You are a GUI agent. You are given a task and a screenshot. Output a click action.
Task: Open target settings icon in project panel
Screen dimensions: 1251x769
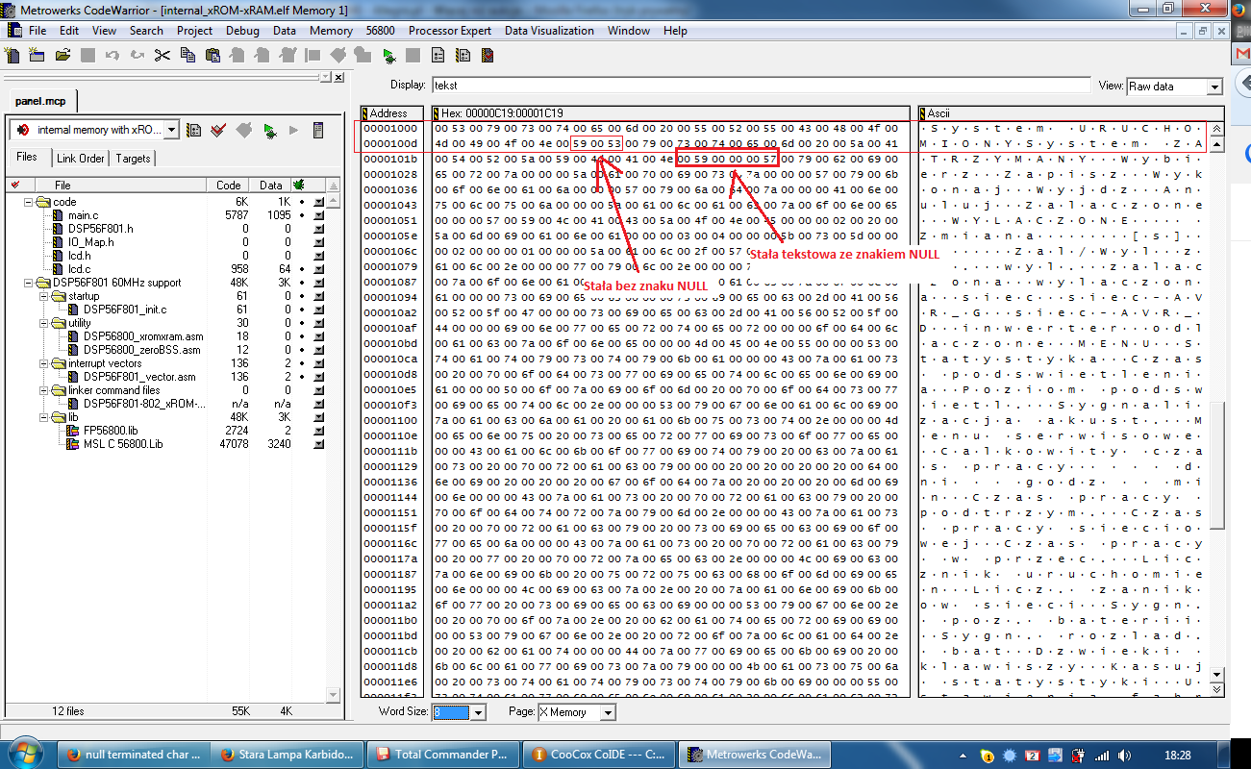coord(193,130)
